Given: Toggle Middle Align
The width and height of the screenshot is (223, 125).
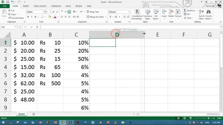Looking at the screenshot, I should (x=66, y=12).
